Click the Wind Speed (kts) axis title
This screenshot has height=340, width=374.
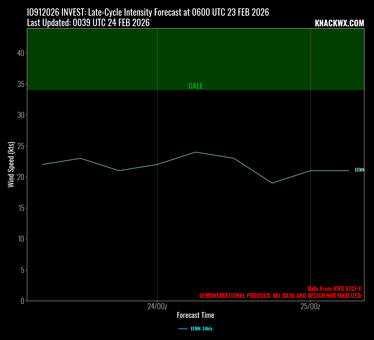[x=11, y=165]
